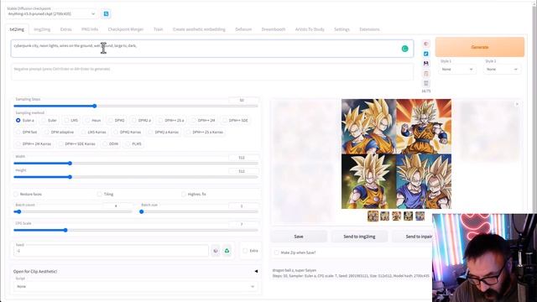Choose the Heun sampling method

(x=93, y=121)
